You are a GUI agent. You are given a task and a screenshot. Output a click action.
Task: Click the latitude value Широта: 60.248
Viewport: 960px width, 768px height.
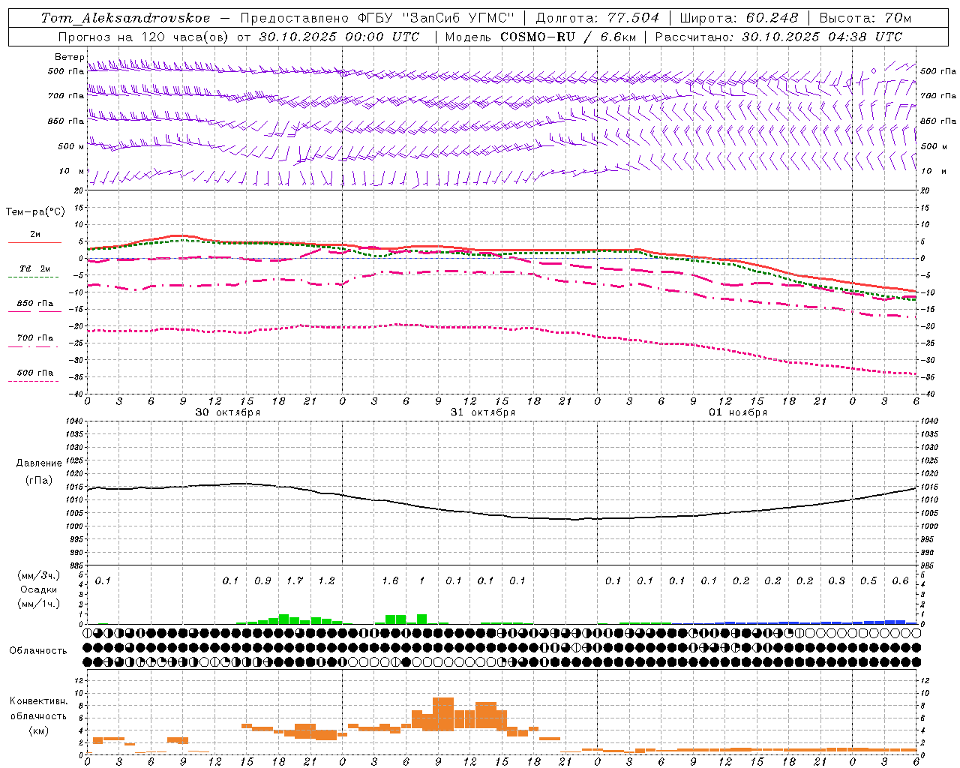(x=739, y=18)
